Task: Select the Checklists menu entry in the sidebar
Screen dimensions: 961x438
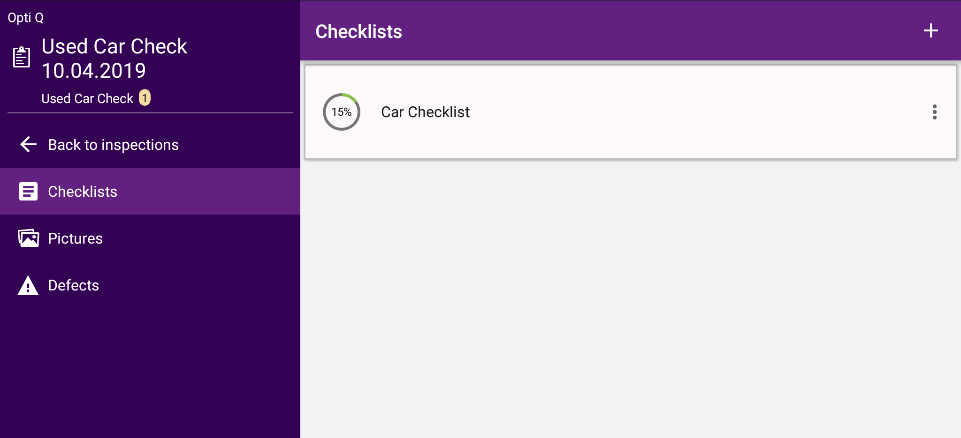Action: pos(83,191)
